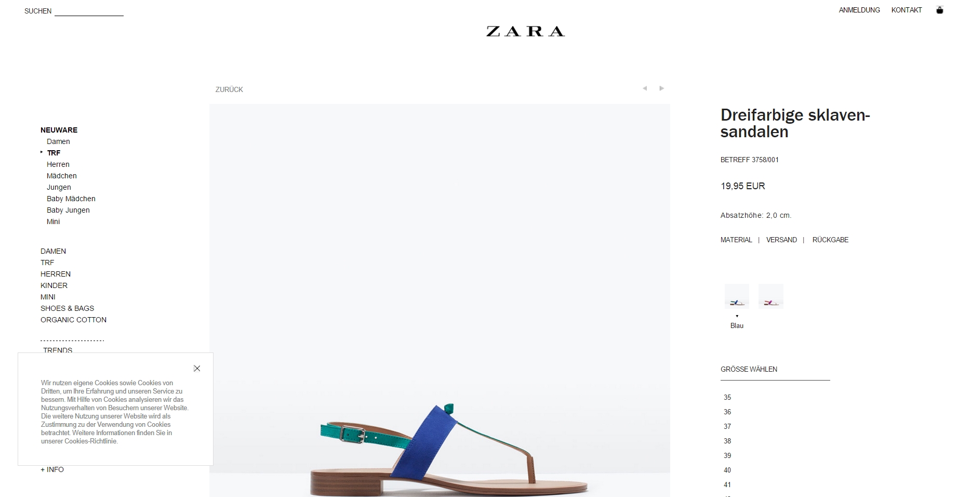Select the pink sandal color thumbnail
This screenshot has width=971, height=497.
tap(771, 296)
